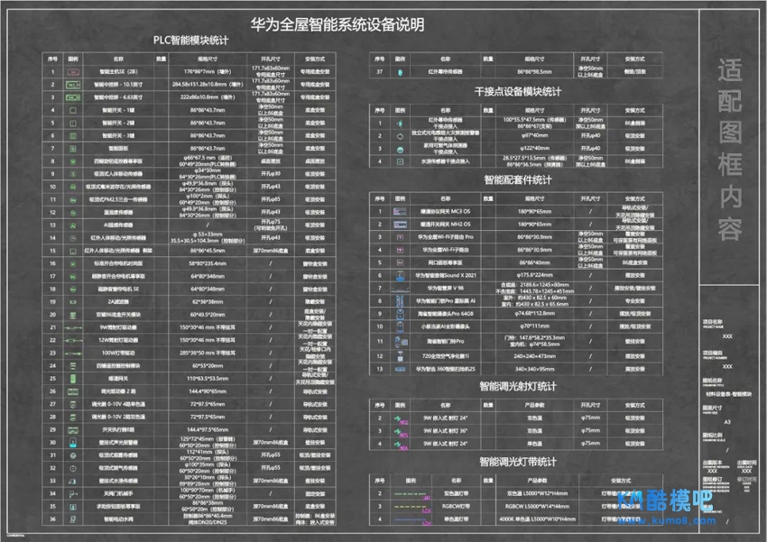This screenshot has height=542, width=767.
Task: Click the 华为智慧屏 V 98 legend icon
Action: point(398,289)
